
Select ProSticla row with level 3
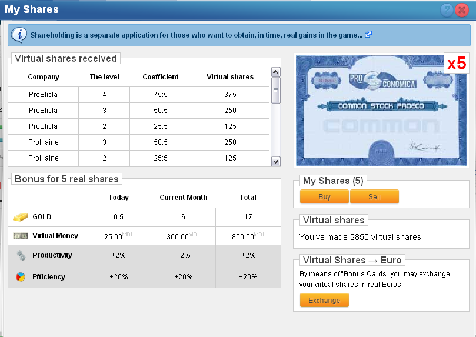(139, 111)
